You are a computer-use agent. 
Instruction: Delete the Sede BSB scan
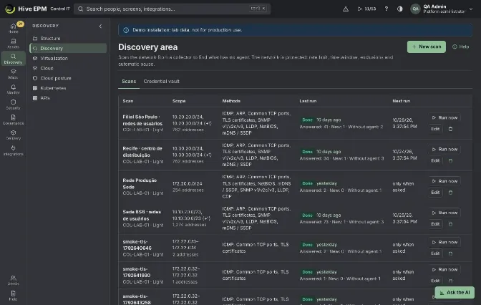coord(450,224)
